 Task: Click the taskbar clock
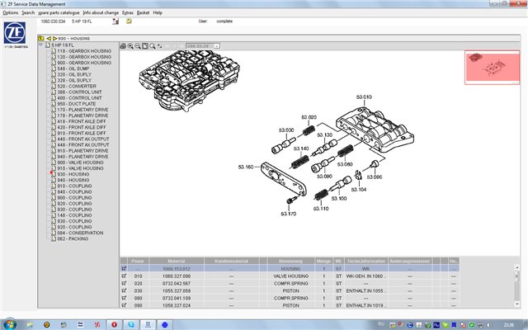click(508, 325)
